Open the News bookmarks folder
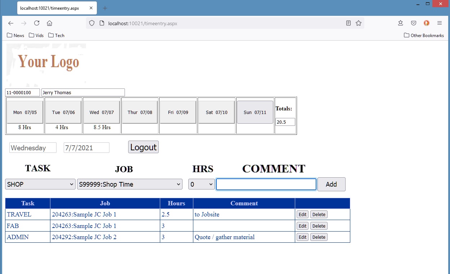The height and width of the screenshot is (274, 450). click(16, 35)
